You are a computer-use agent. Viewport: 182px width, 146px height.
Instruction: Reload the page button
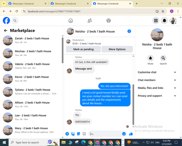(x=17, y=11)
